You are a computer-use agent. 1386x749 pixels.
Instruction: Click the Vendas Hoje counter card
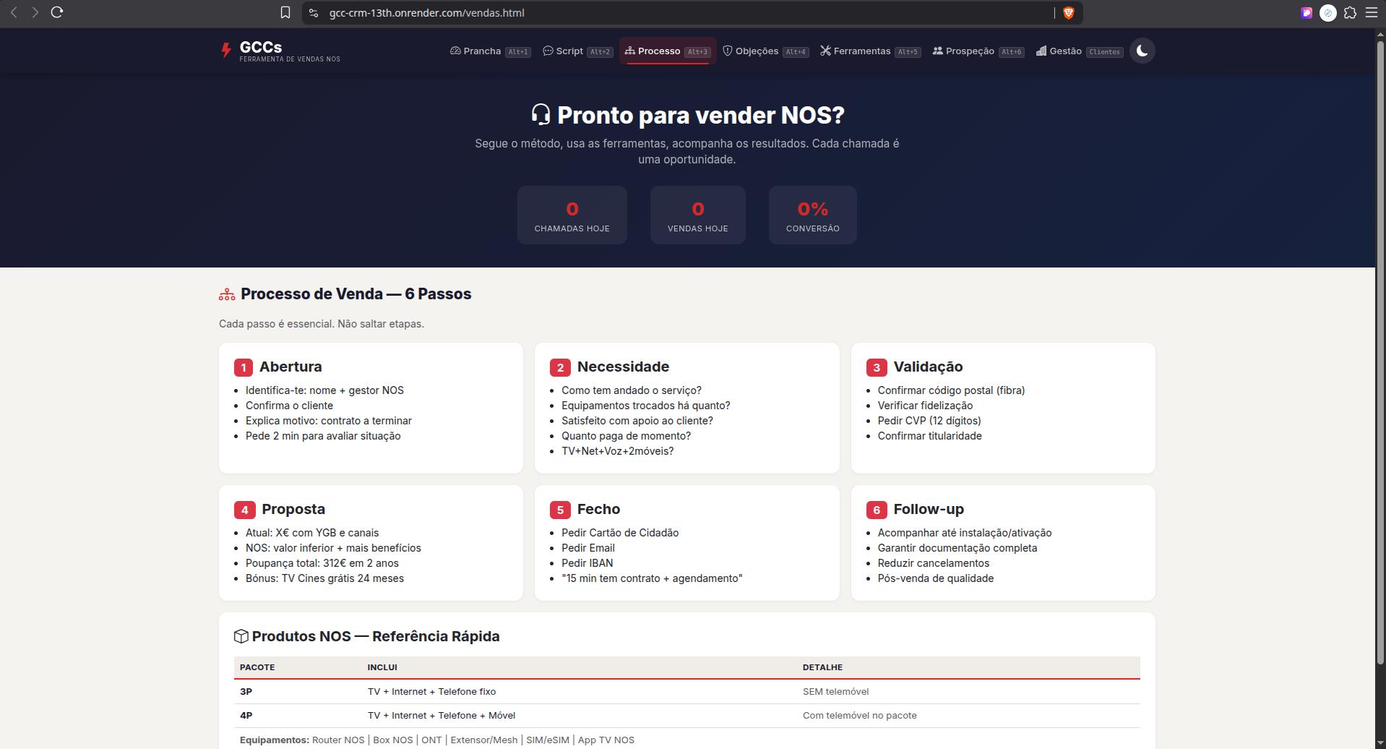697,215
